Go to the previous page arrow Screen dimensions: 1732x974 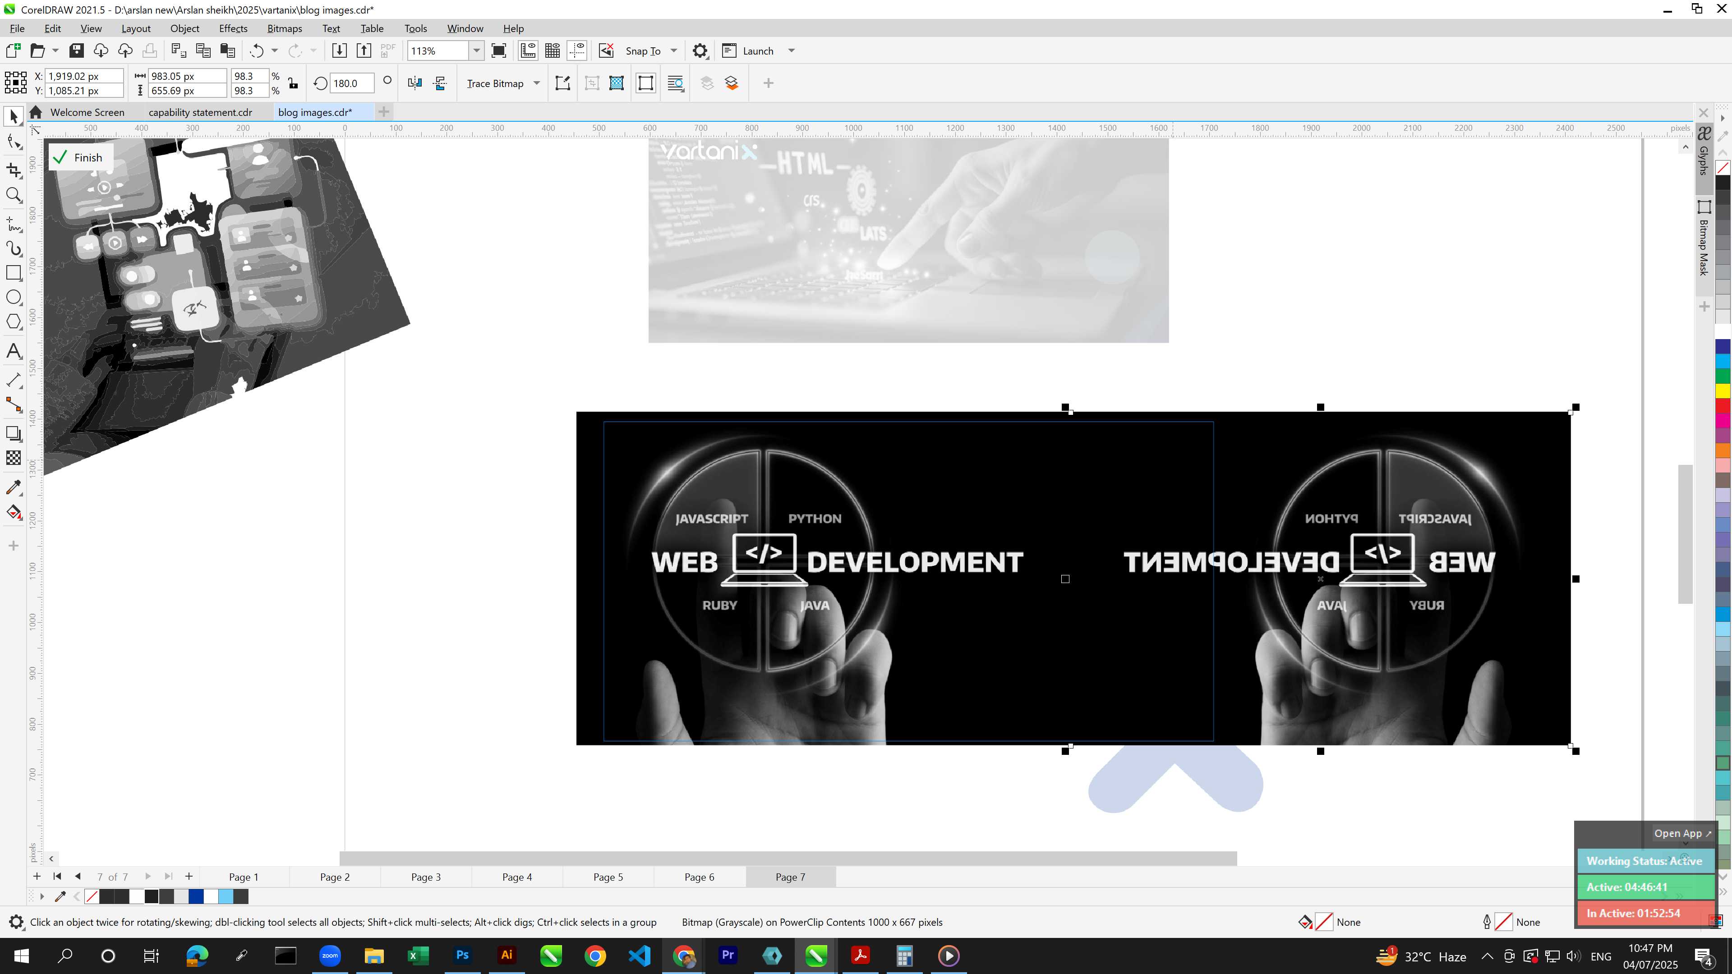coord(78,877)
